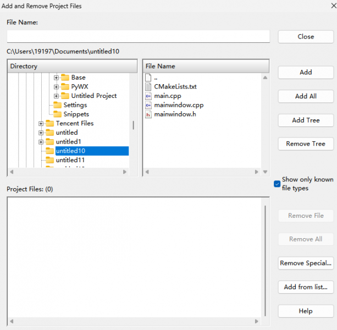This screenshot has height=330, width=337.
Task: Expand the untitled folder node
Action: click(41, 133)
